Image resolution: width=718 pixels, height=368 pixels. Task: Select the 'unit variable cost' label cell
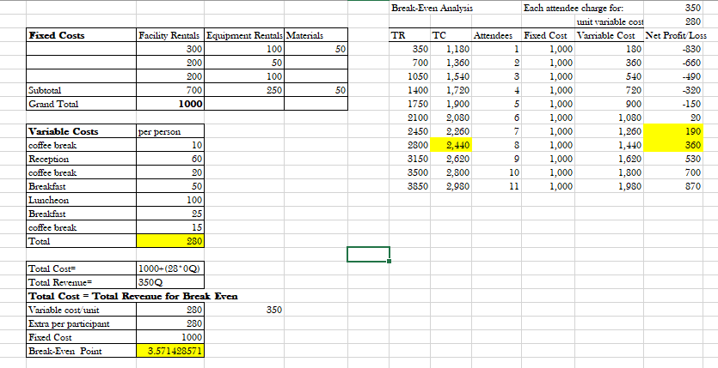[610, 21]
